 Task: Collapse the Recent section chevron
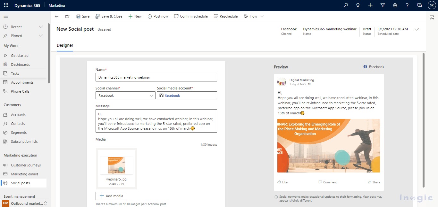pyautogui.click(x=41, y=27)
